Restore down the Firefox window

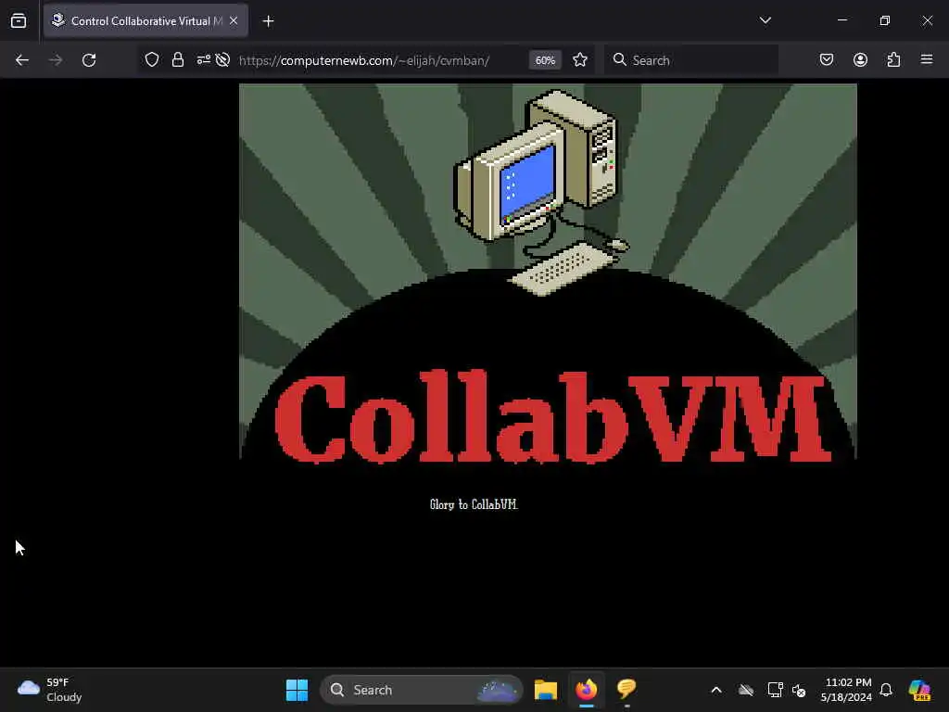[x=885, y=20]
